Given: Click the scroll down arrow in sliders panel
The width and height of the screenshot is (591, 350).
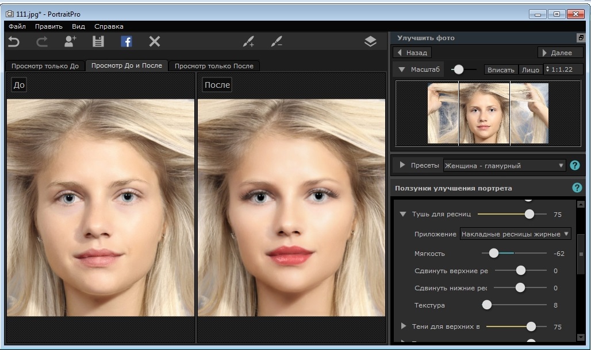Looking at the screenshot, I should (x=581, y=337).
